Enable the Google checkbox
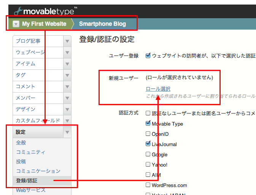The height and width of the screenshot is (195, 256). pos(148,154)
